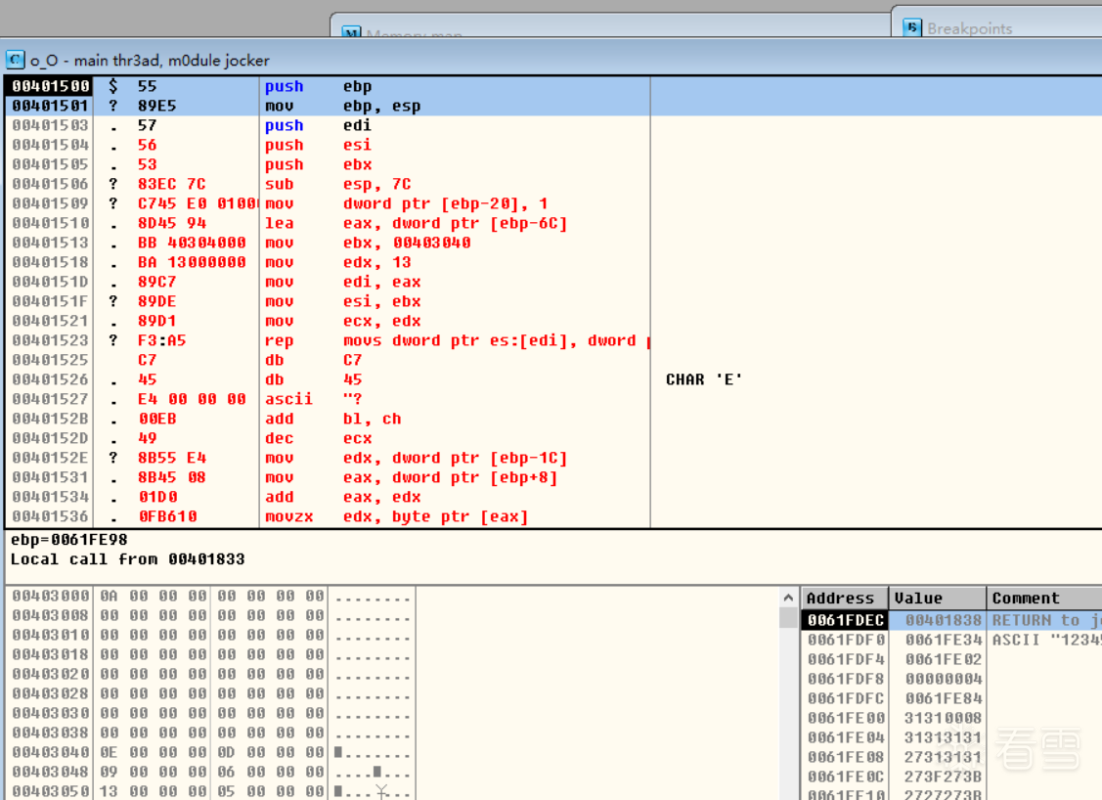Screen dimensions: 1102x800
Task: Select the 'dec ecx' instruction
Action: [x=318, y=439]
